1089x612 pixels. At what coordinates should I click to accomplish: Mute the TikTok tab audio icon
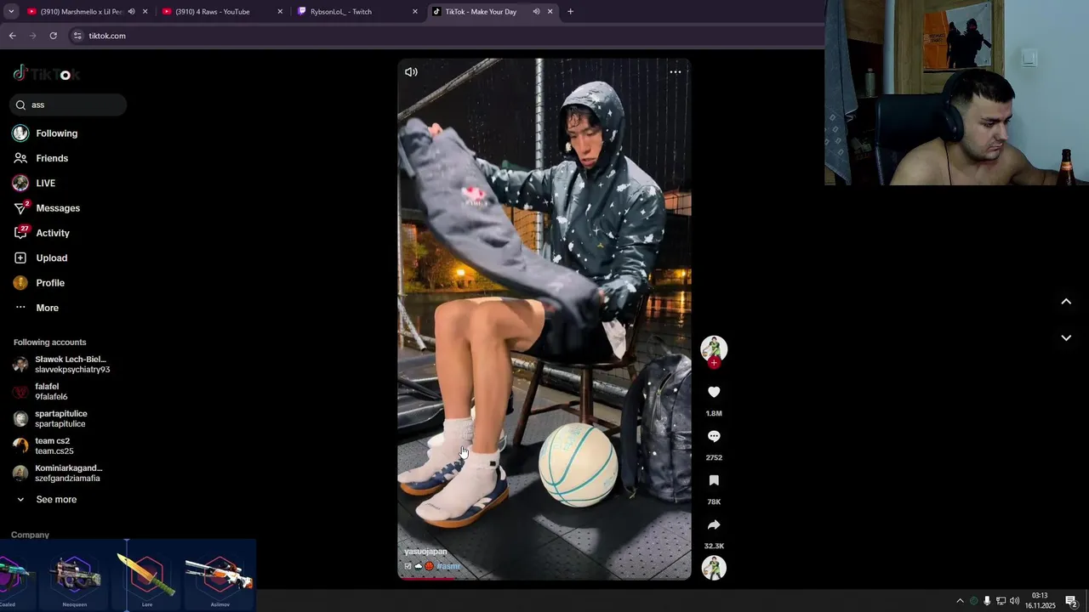(x=536, y=12)
